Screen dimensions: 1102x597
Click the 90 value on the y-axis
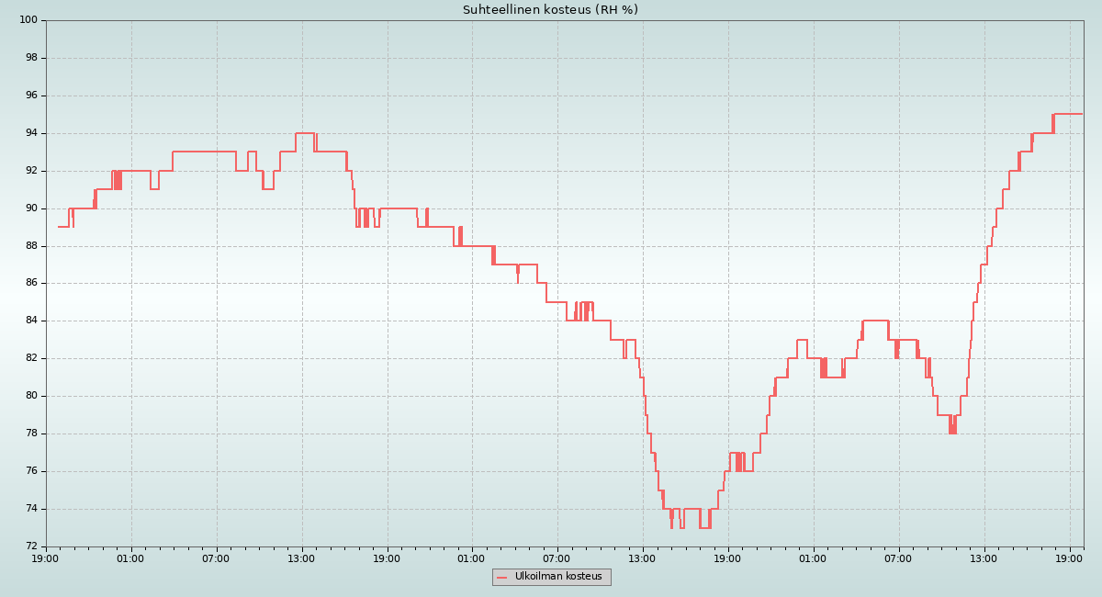click(x=30, y=208)
